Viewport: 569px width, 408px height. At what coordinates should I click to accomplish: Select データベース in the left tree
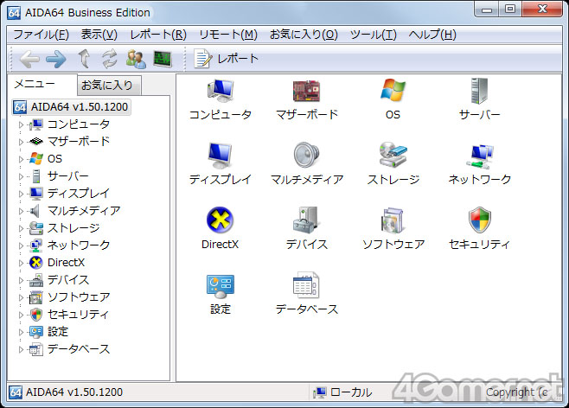[x=79, y=349]
